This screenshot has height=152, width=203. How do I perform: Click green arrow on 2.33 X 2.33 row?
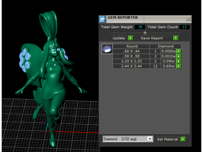tap(178, 61)
